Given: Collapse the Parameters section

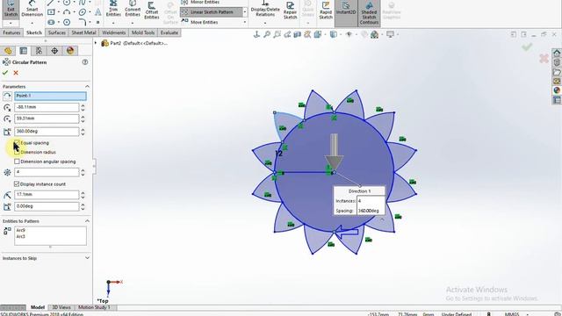Looking at the screenshot, I should pyautogui.click(x=87, y=87).
